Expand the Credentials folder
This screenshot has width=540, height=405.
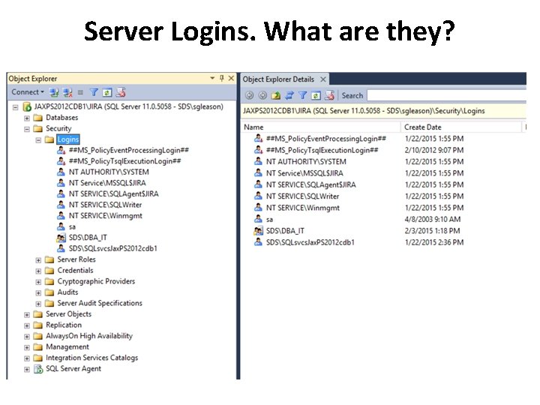pyautogui.click(x=38, y=271)
